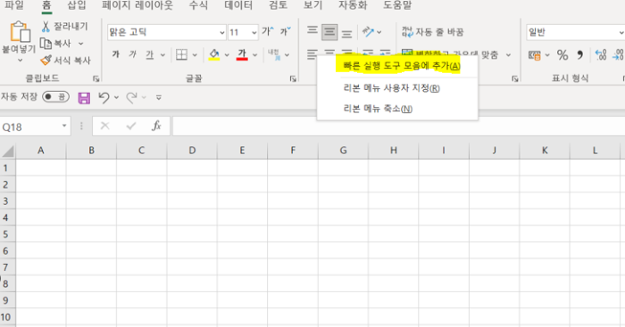Screen dimensions: 625x327
Task: Increase font size with the larger 가 icon
Action: [x=268, y=31]
